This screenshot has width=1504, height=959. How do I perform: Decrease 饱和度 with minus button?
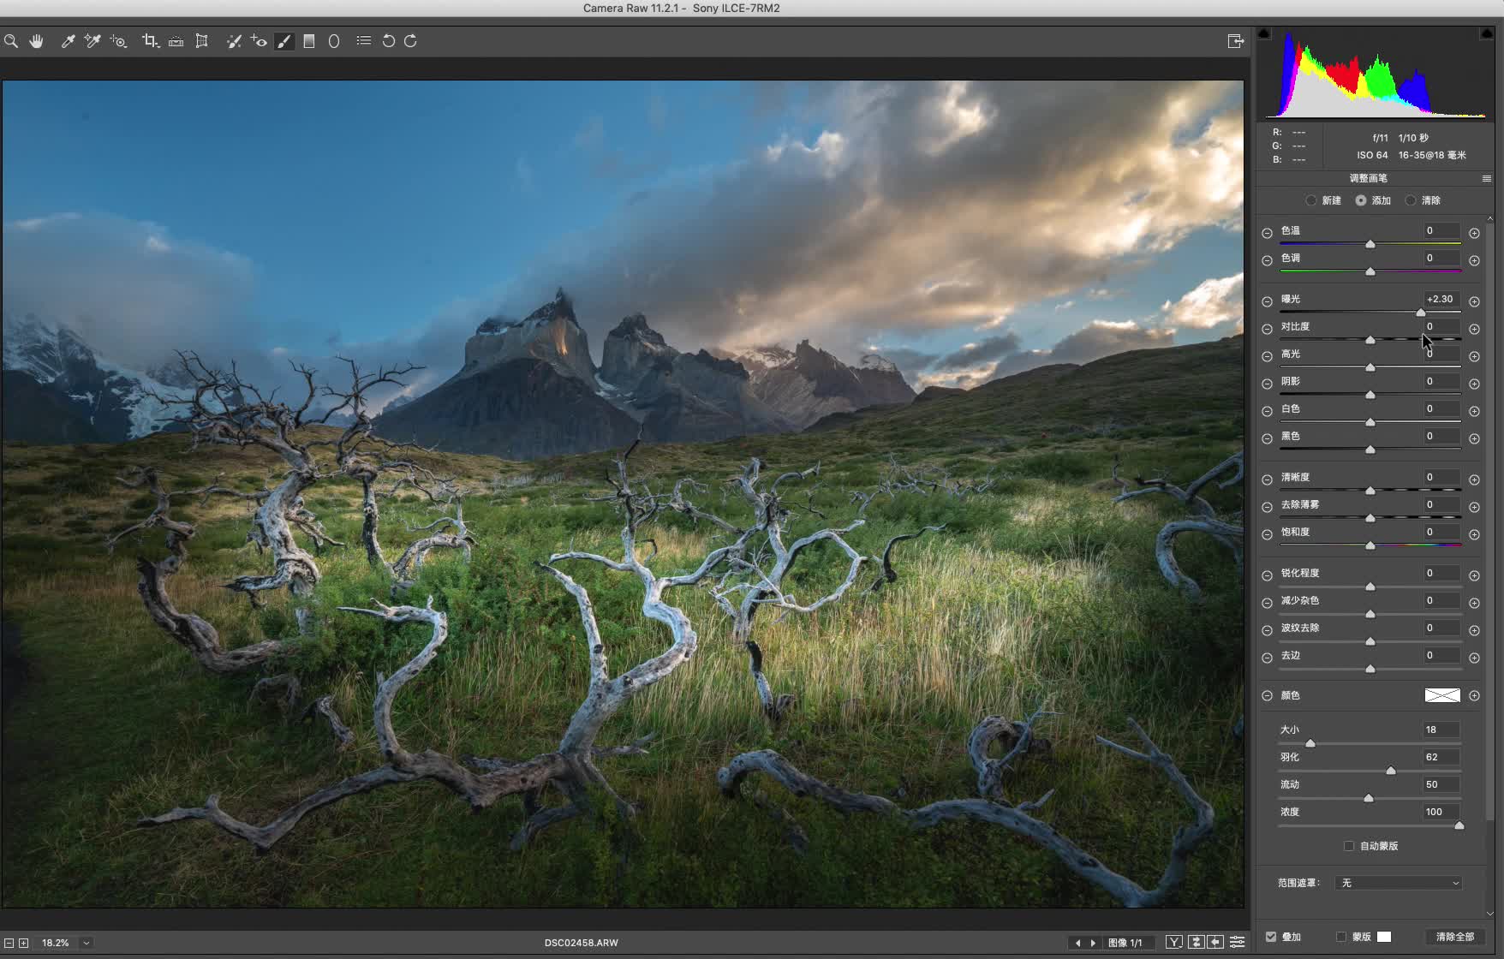pos(1267,534)
